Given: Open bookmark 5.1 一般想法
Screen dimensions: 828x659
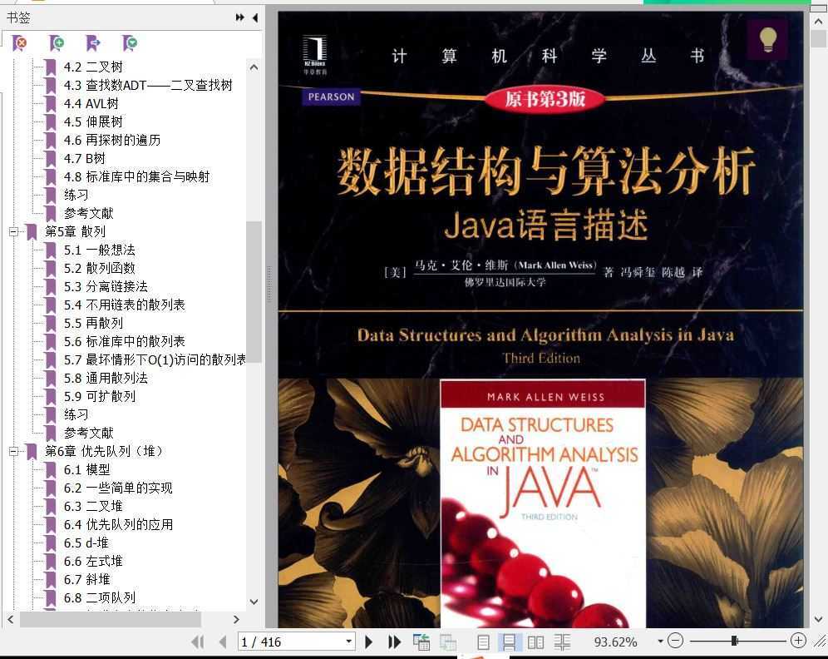Looking at the screenshot, I should point(99,250).
